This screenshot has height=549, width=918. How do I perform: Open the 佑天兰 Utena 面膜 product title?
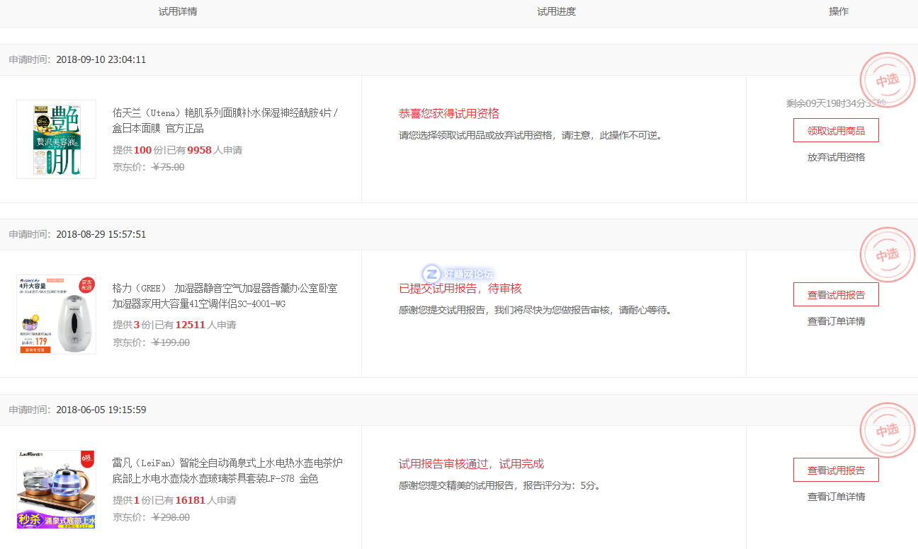coord(225,120)
